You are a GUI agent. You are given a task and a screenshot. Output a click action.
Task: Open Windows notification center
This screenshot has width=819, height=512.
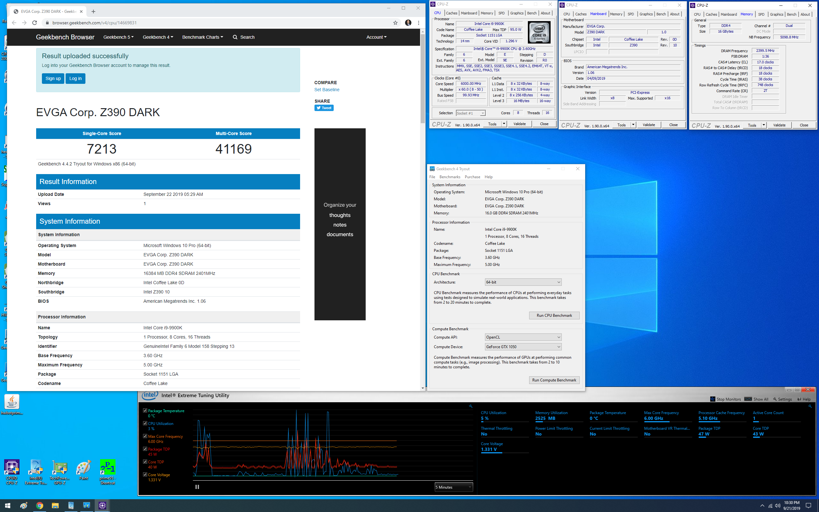click(x=808, y=506)
